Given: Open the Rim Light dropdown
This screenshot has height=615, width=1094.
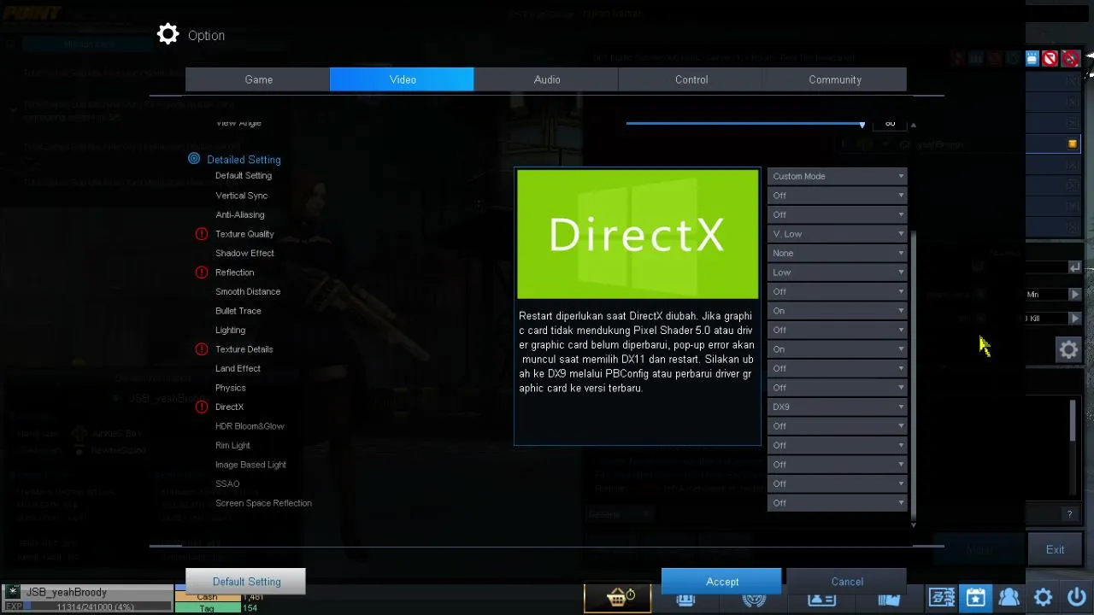Looking at the screenshot, I should coord(837,445).
